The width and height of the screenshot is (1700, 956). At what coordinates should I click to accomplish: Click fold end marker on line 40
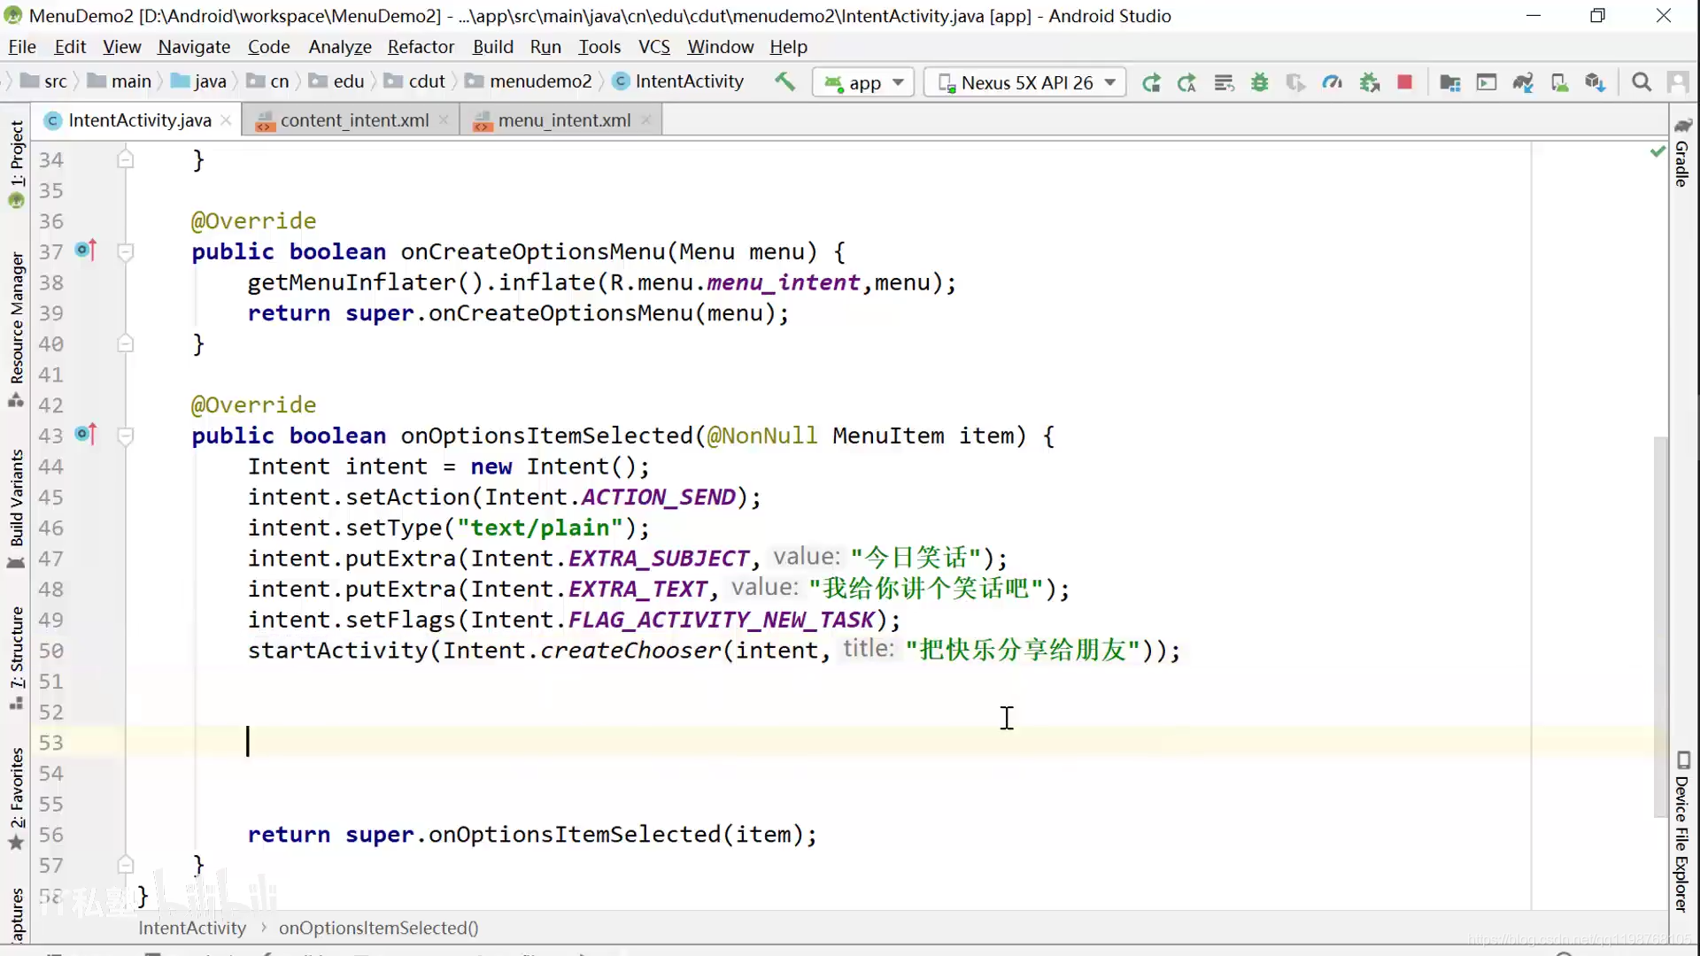pos(126,343)
